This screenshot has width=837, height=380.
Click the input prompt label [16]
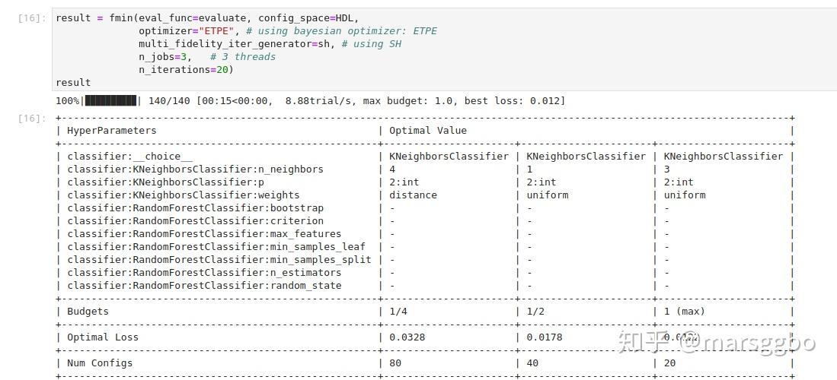coord(32,18)
